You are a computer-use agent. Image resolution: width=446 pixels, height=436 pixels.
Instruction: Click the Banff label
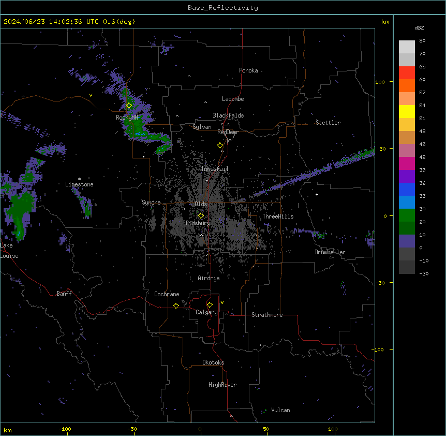[x=64, y=294]
